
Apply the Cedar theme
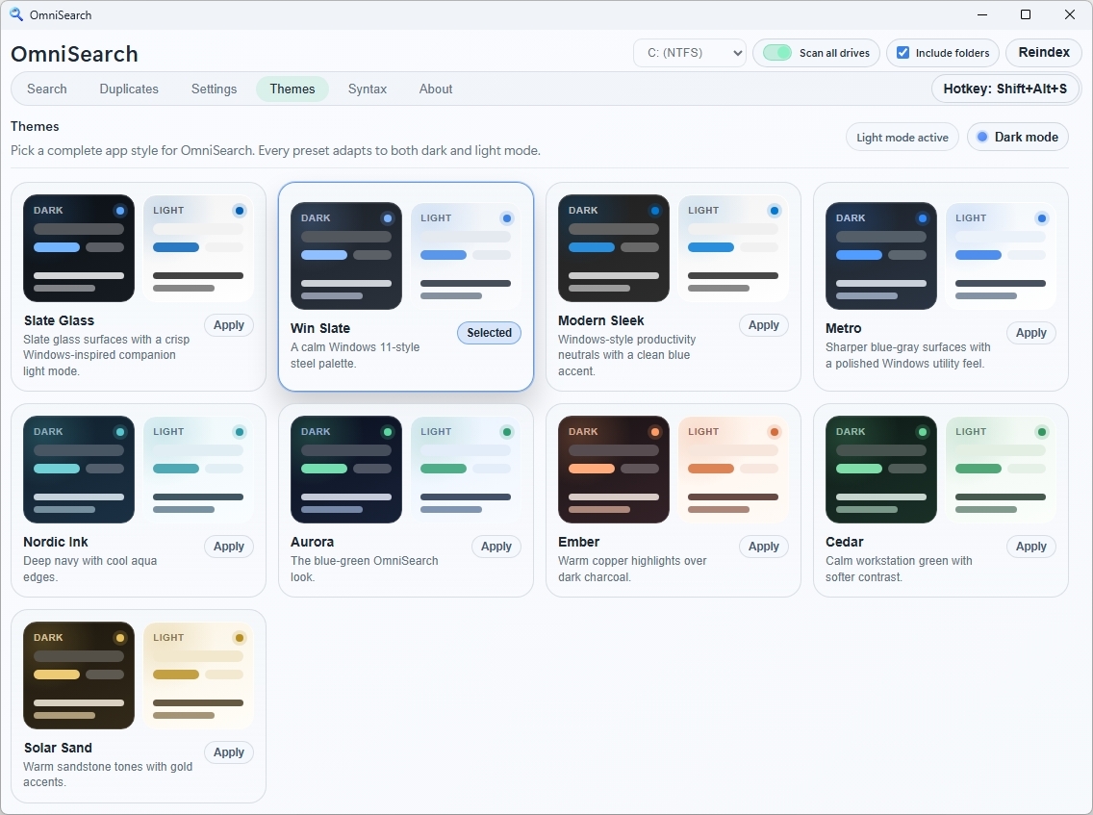point(1030,546)
